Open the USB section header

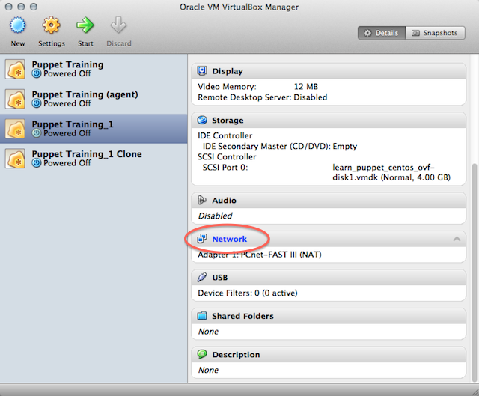click(x=329, y=278)
